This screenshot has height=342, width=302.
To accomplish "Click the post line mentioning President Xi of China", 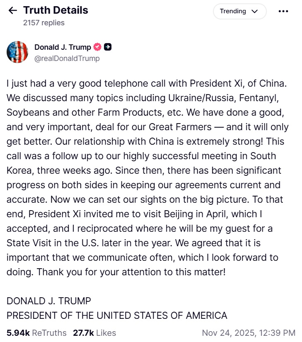I will pos(147,83).
